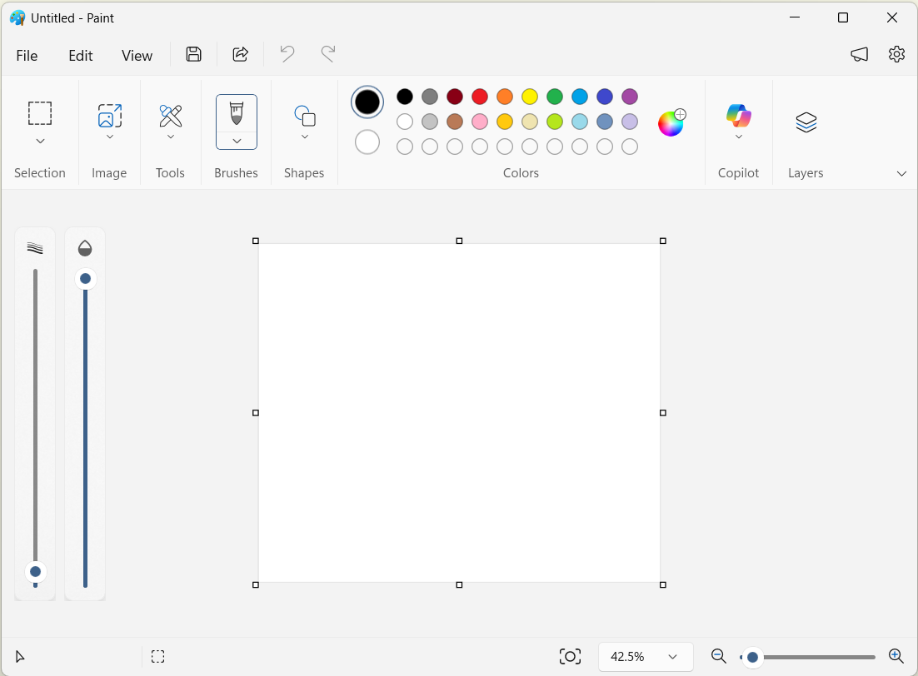Image resolution: width=918 pixels, height=676 pixels.
Task: Click the zoom in magnifier
Action: (896, 656)
